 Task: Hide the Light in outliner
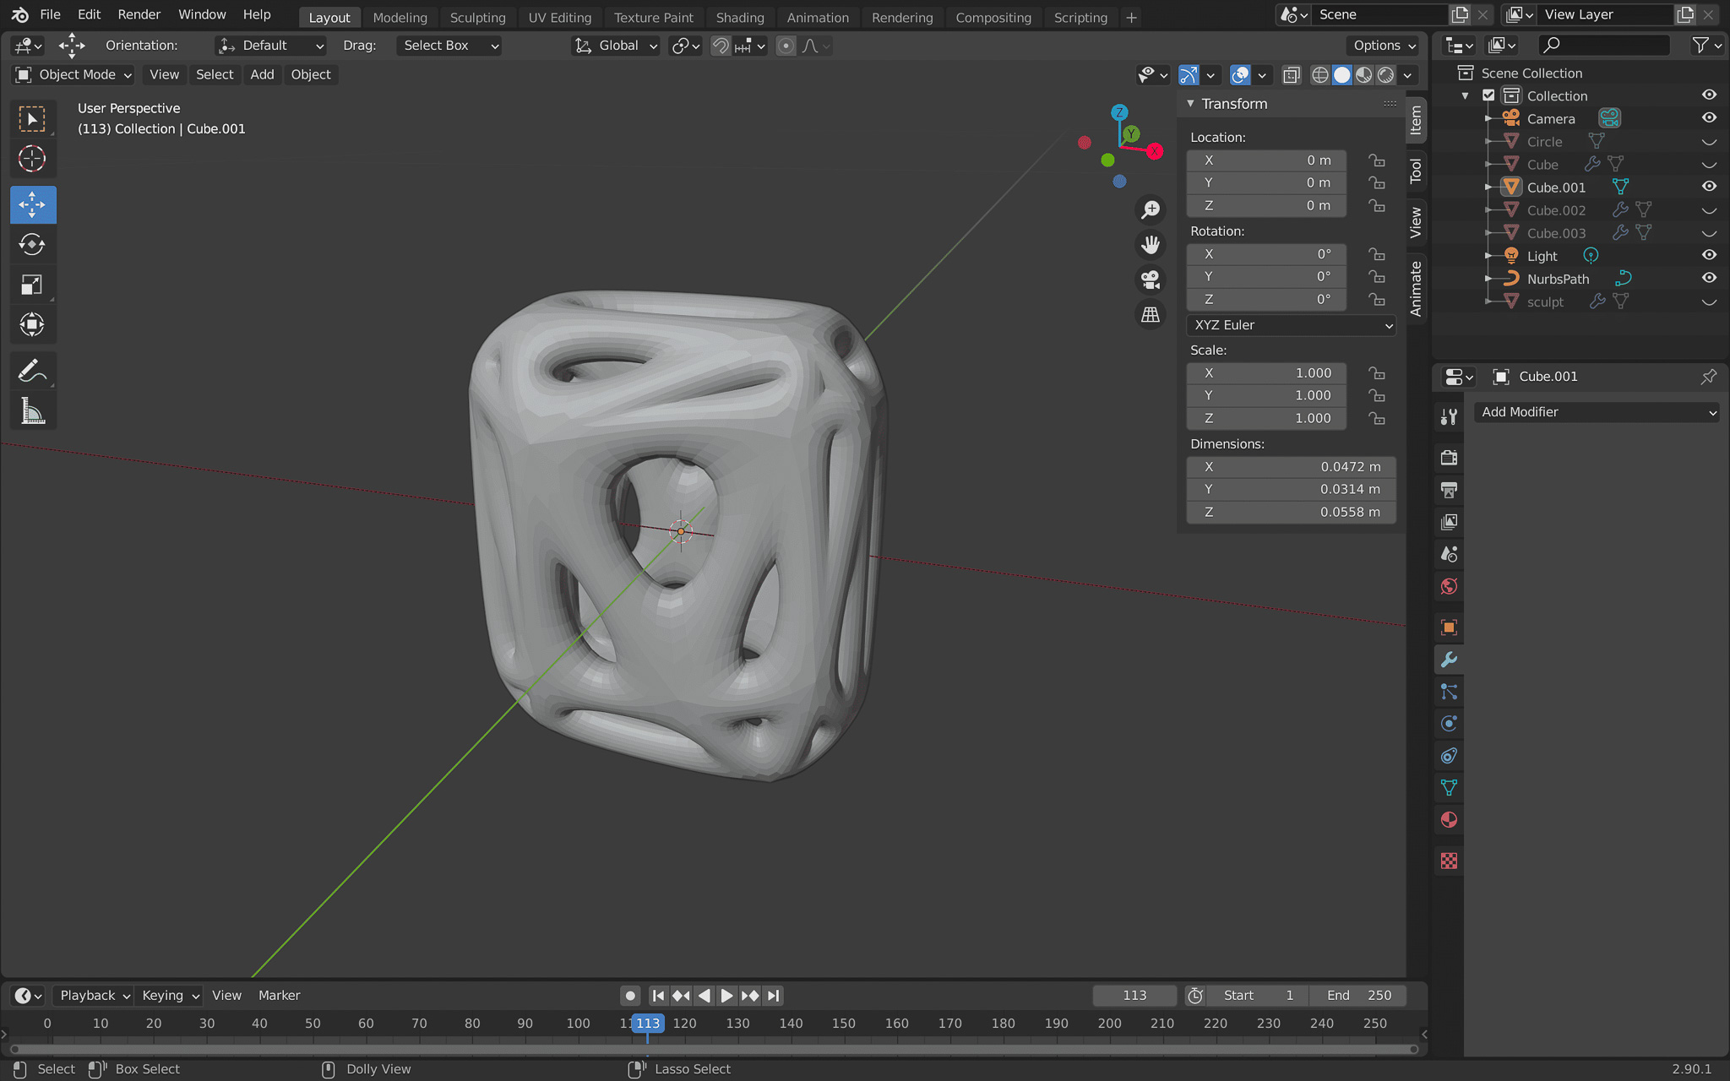click(1709, 255)
